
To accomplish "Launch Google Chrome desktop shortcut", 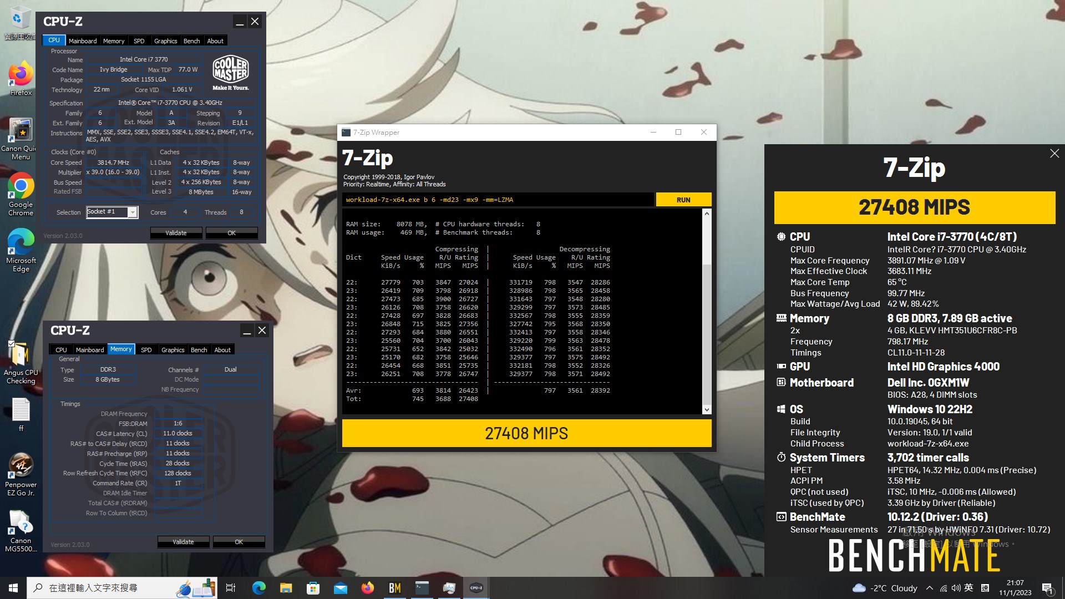I will pos(21,194).
